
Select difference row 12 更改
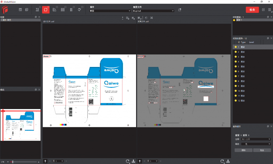253,101
